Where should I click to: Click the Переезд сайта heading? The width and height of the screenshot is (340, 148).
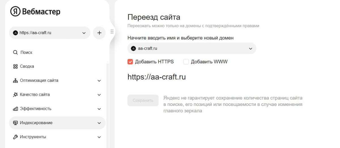pos(154,17)
